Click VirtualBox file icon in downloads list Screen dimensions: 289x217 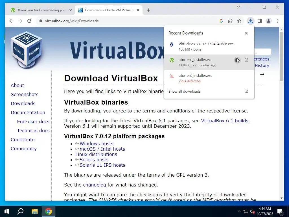tap(172, 44)
